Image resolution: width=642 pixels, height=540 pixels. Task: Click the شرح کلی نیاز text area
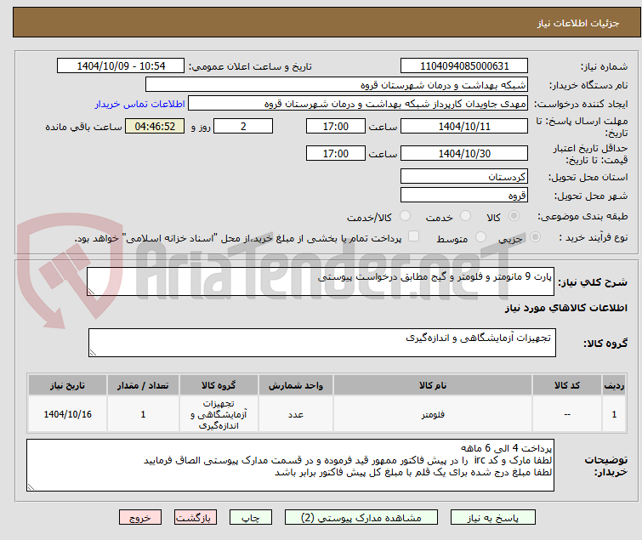point(321,281)
